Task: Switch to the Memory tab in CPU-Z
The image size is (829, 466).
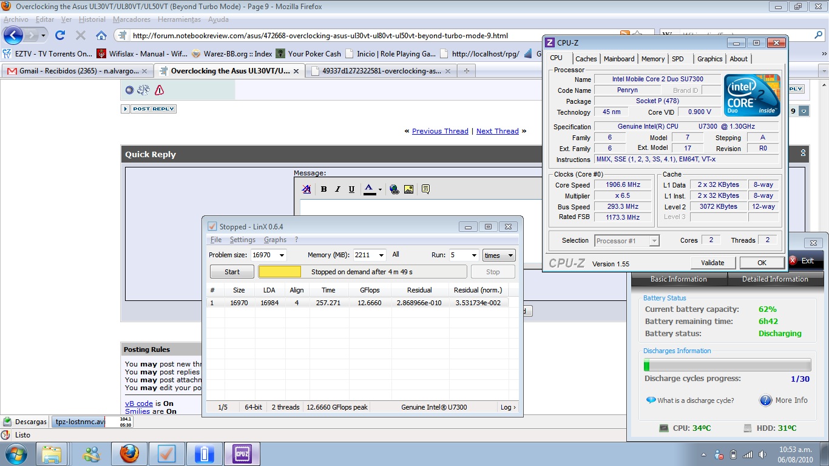Action: [x=653, y=59]
